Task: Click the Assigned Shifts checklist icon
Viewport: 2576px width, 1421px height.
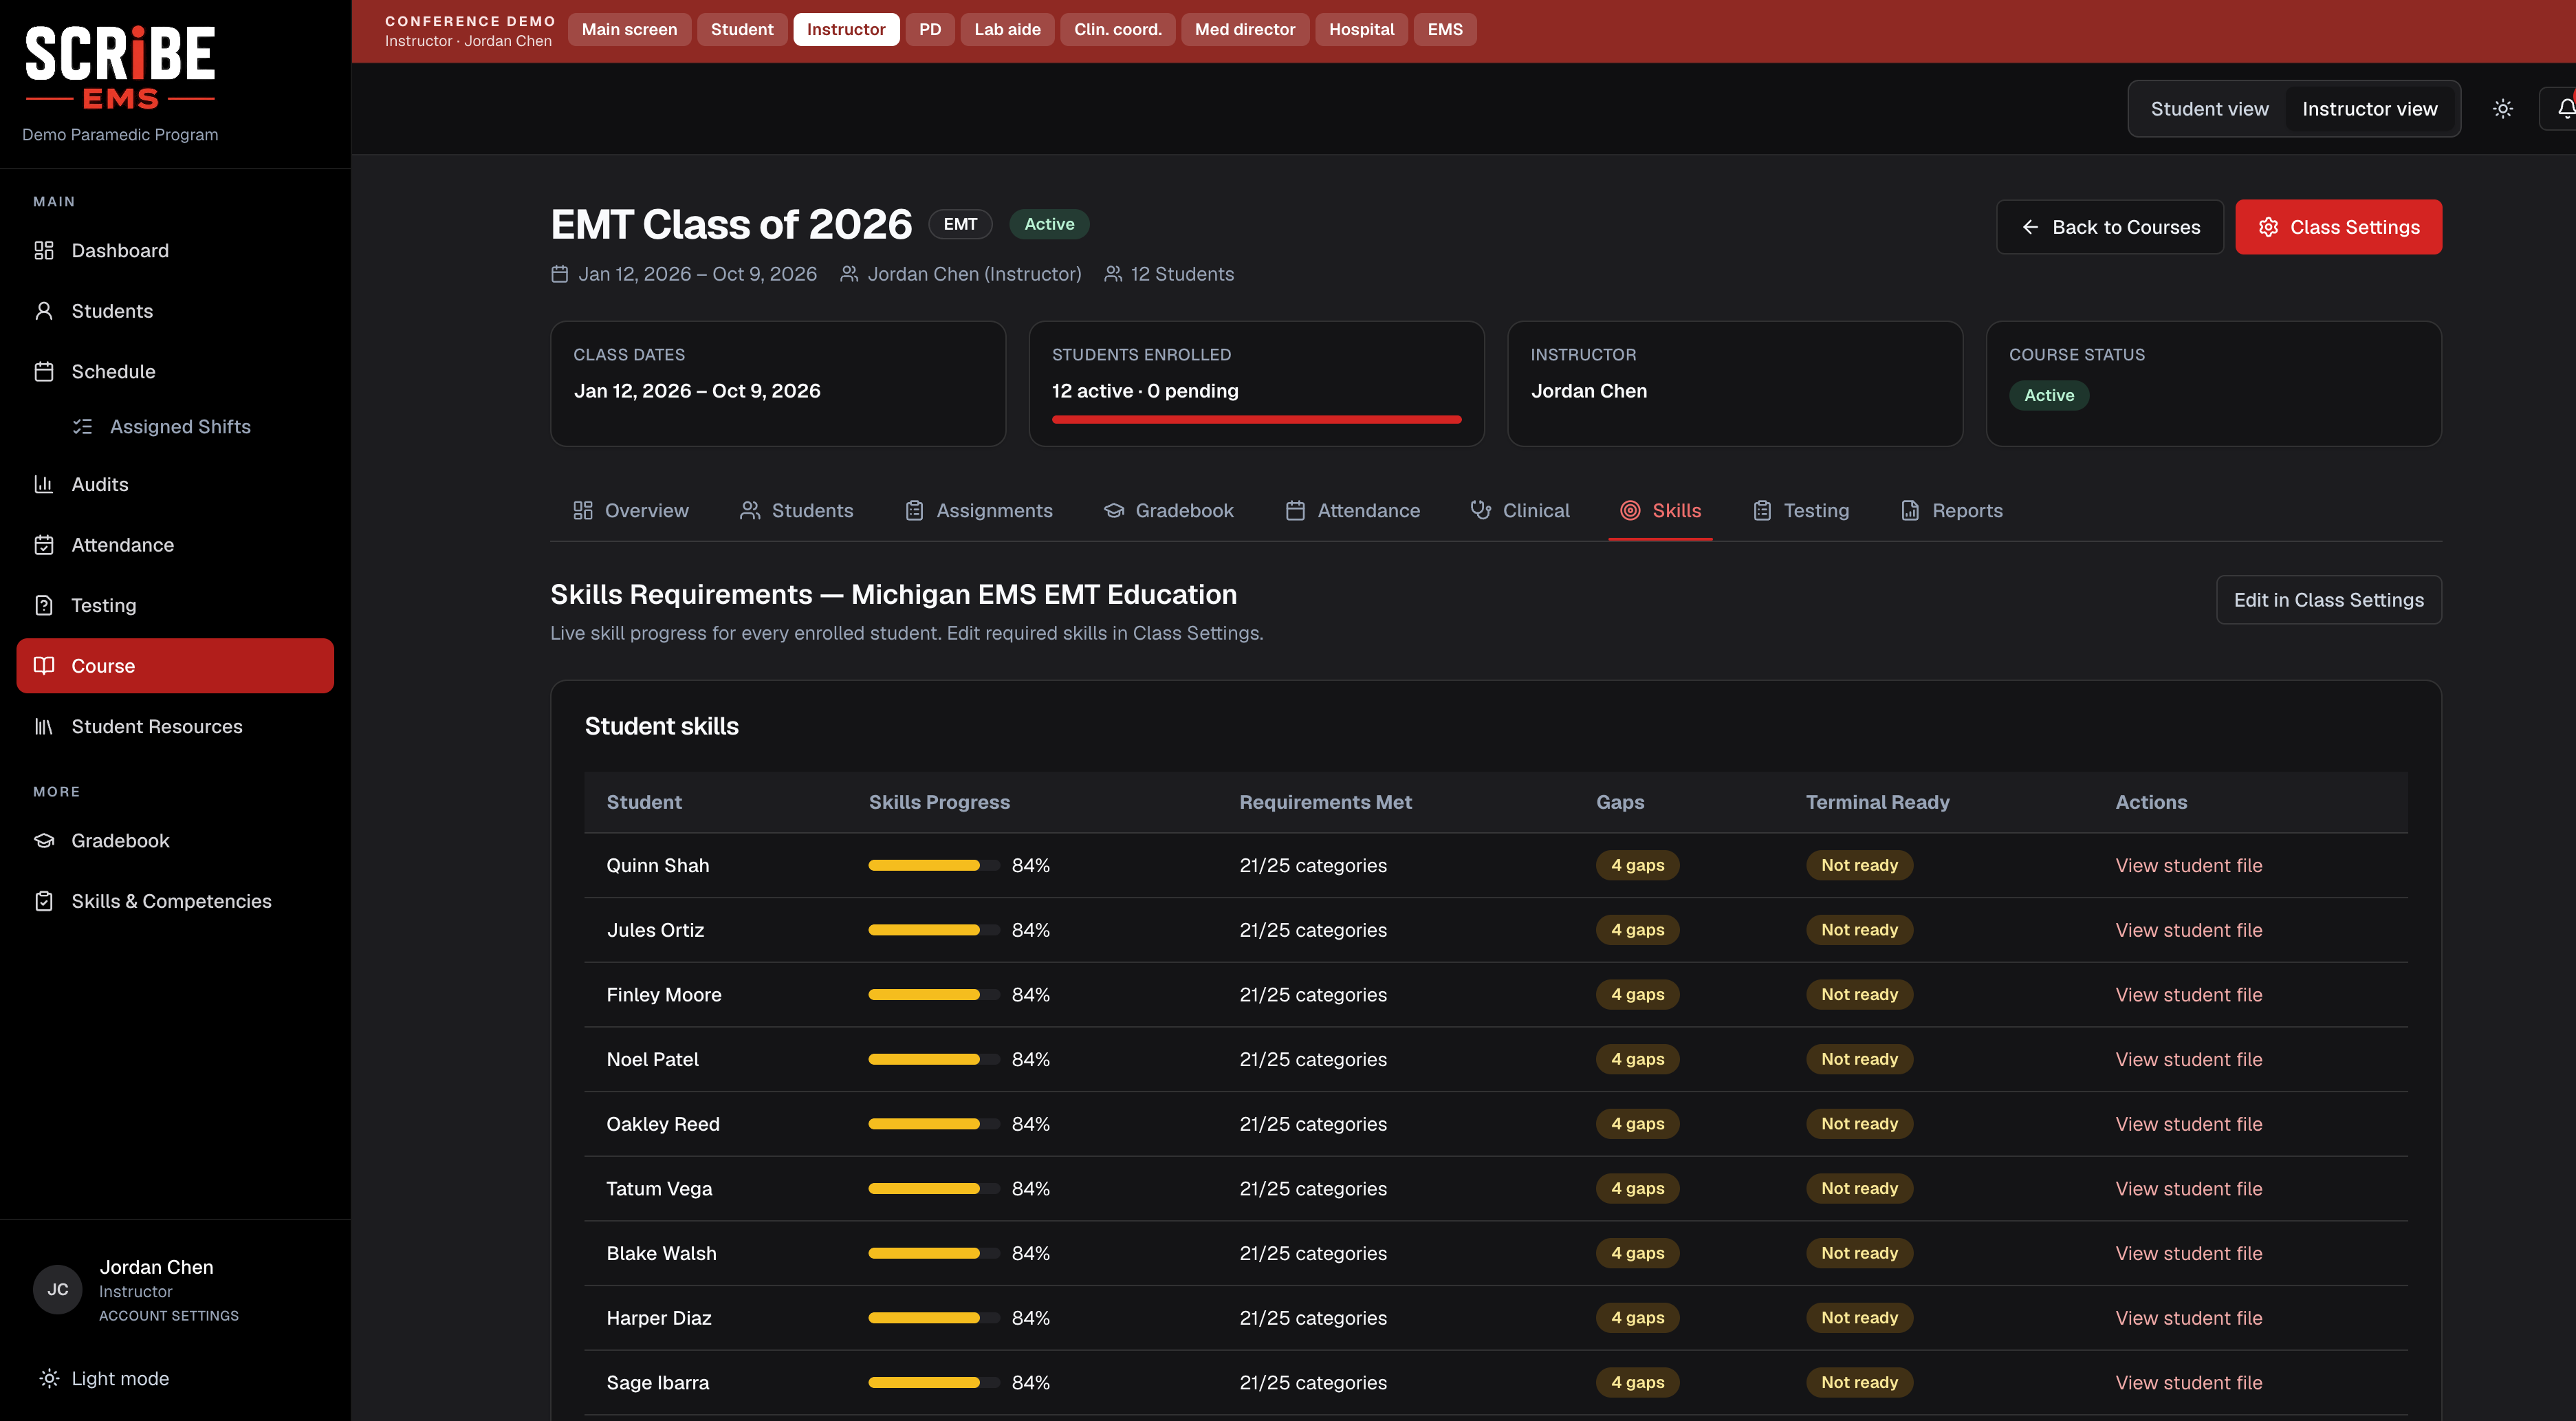Action: pyautogui.click(x=83, y=427)
